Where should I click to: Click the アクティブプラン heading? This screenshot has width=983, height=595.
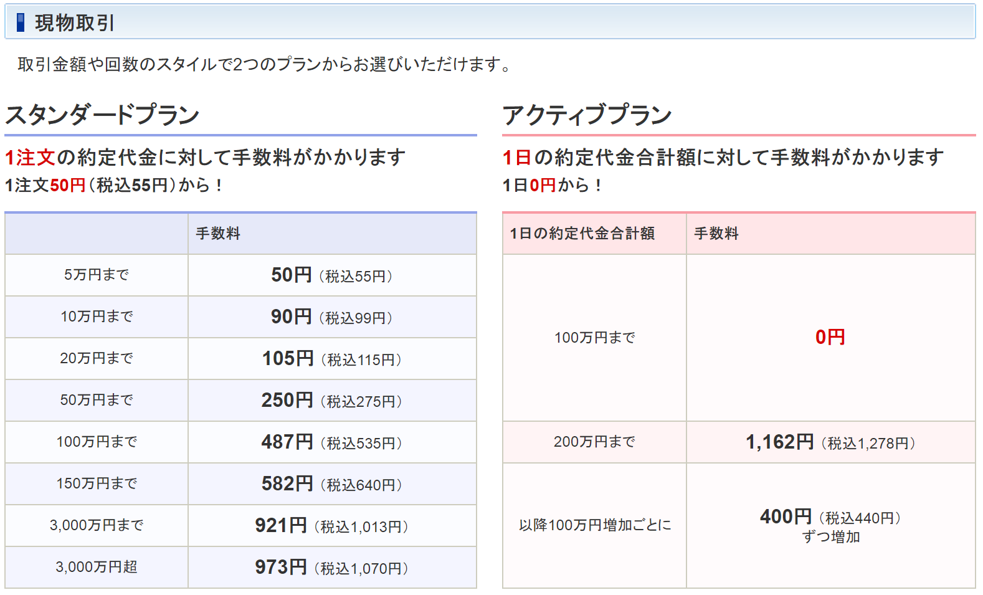point(587,115)
